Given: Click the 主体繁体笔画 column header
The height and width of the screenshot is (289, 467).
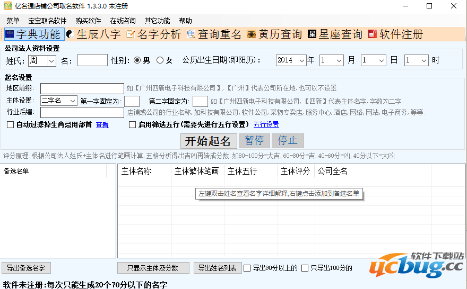Looking at the screenshot, I should 198,171.
